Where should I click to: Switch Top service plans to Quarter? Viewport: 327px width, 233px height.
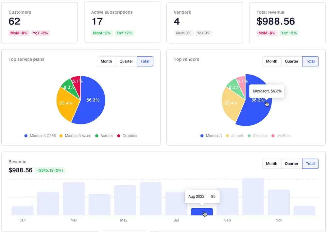tap(126, 61)
